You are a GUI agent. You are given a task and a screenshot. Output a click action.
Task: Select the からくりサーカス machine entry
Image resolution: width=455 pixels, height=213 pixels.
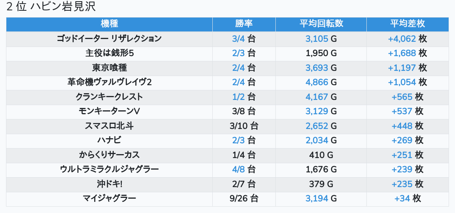109,155
